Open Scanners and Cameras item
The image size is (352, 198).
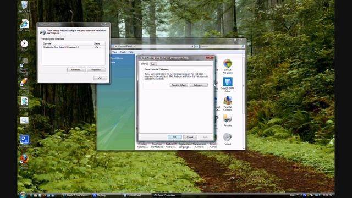[199, 145]
